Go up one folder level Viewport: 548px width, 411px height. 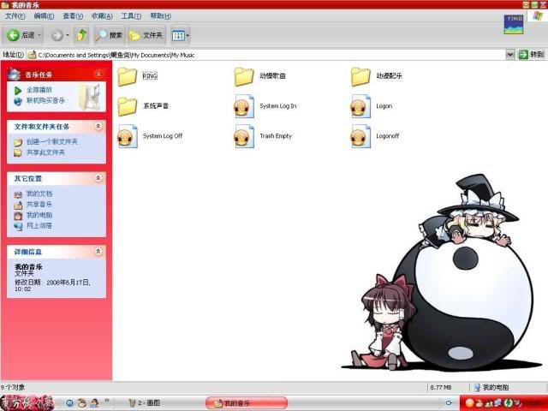click(81, 35)
